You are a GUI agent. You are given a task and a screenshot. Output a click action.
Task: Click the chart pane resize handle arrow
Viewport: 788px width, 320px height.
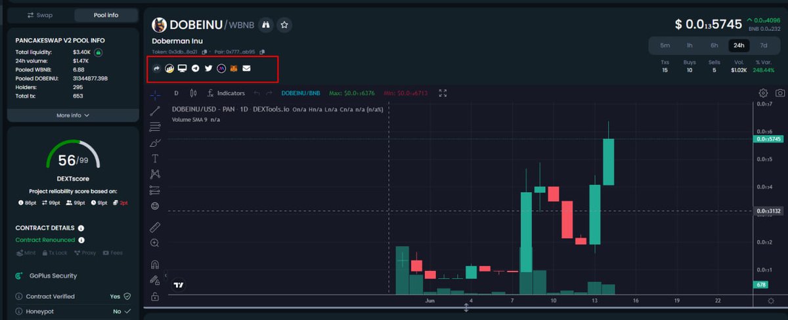[x=466, y=308]
